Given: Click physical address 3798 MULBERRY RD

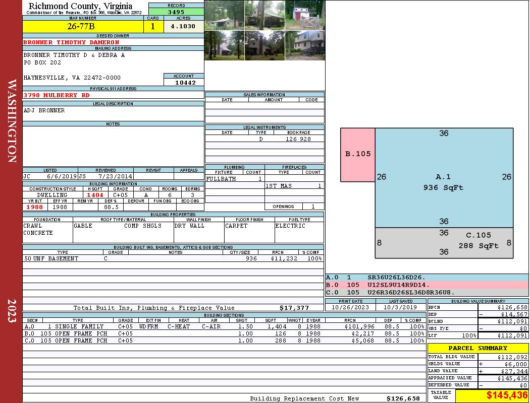Looking at the screenshot, I should click(x=57, y=95).
